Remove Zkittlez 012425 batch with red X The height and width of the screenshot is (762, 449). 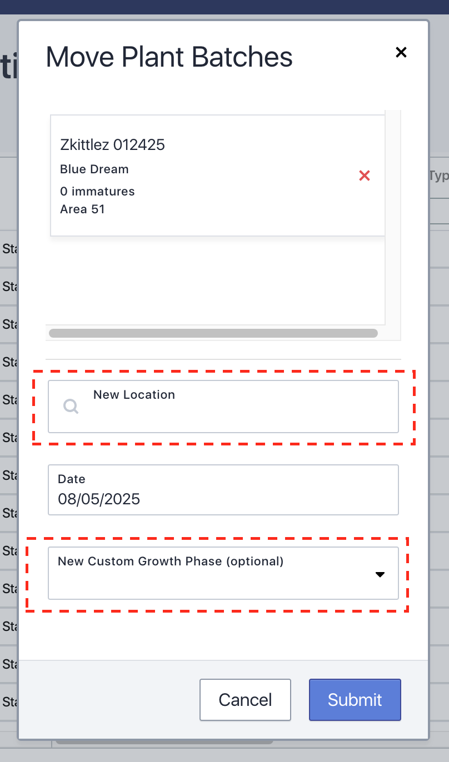(365, 176)
